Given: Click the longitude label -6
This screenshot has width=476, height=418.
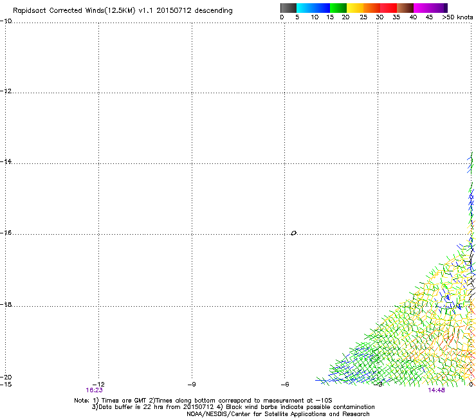Looking at the screenshot, I should (x=284, y=385).
